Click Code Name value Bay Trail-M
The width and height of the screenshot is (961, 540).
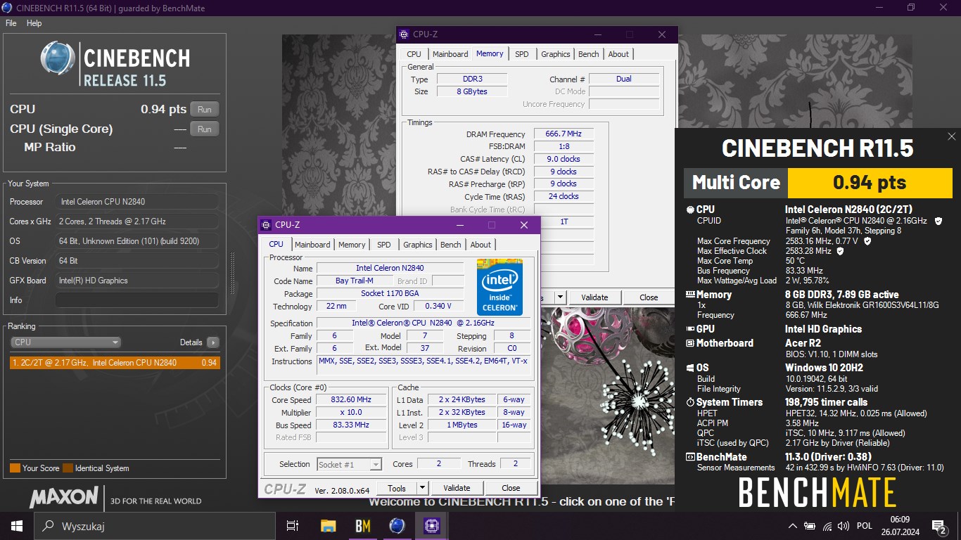pyautogui.click(x=355, y=281)
